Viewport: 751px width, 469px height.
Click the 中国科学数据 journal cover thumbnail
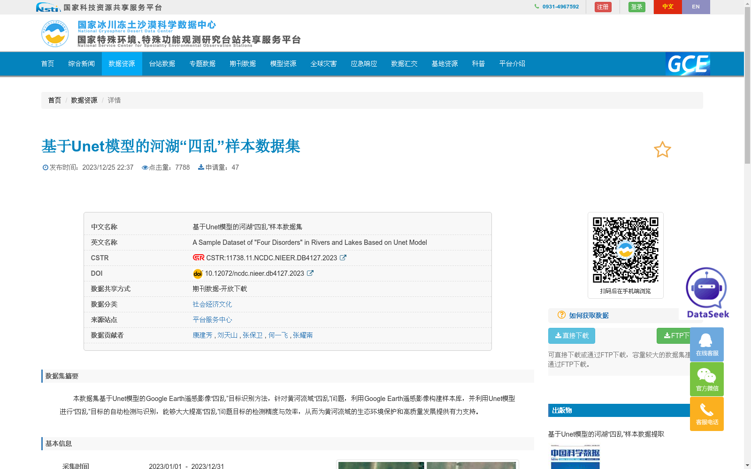[575, 456]
